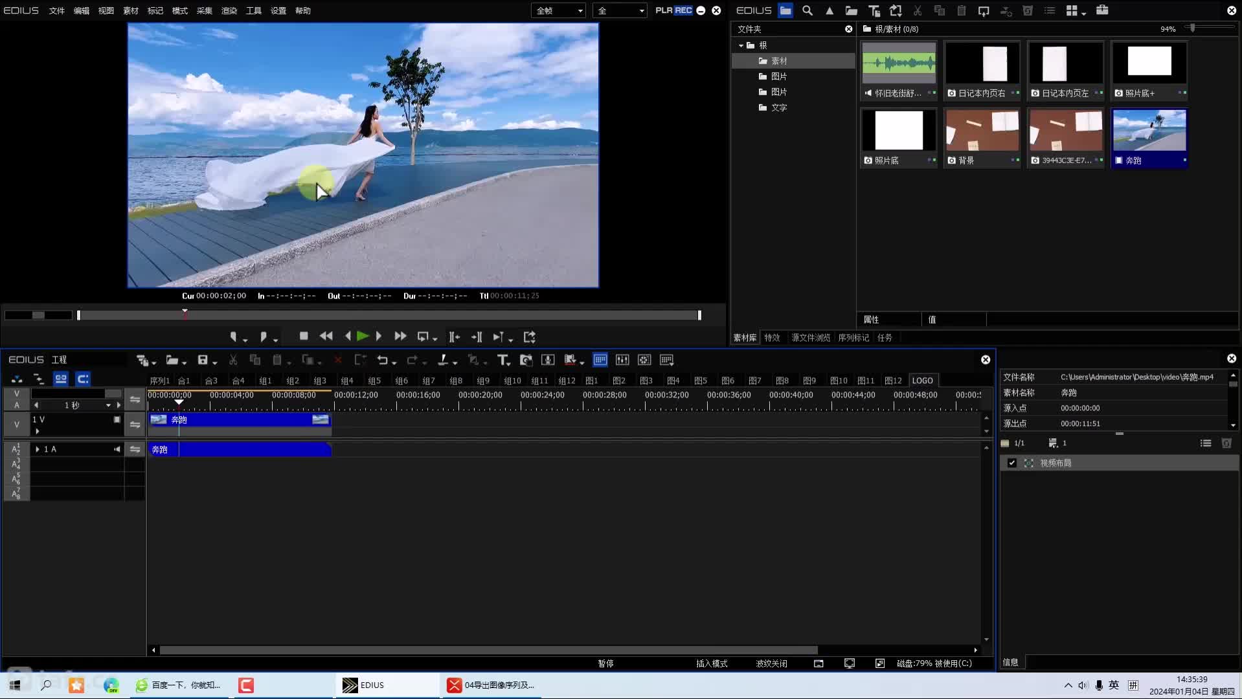Select the 文字 folder in the bin tree
This screenshot has height=699, width=1242.
point(779,107)
